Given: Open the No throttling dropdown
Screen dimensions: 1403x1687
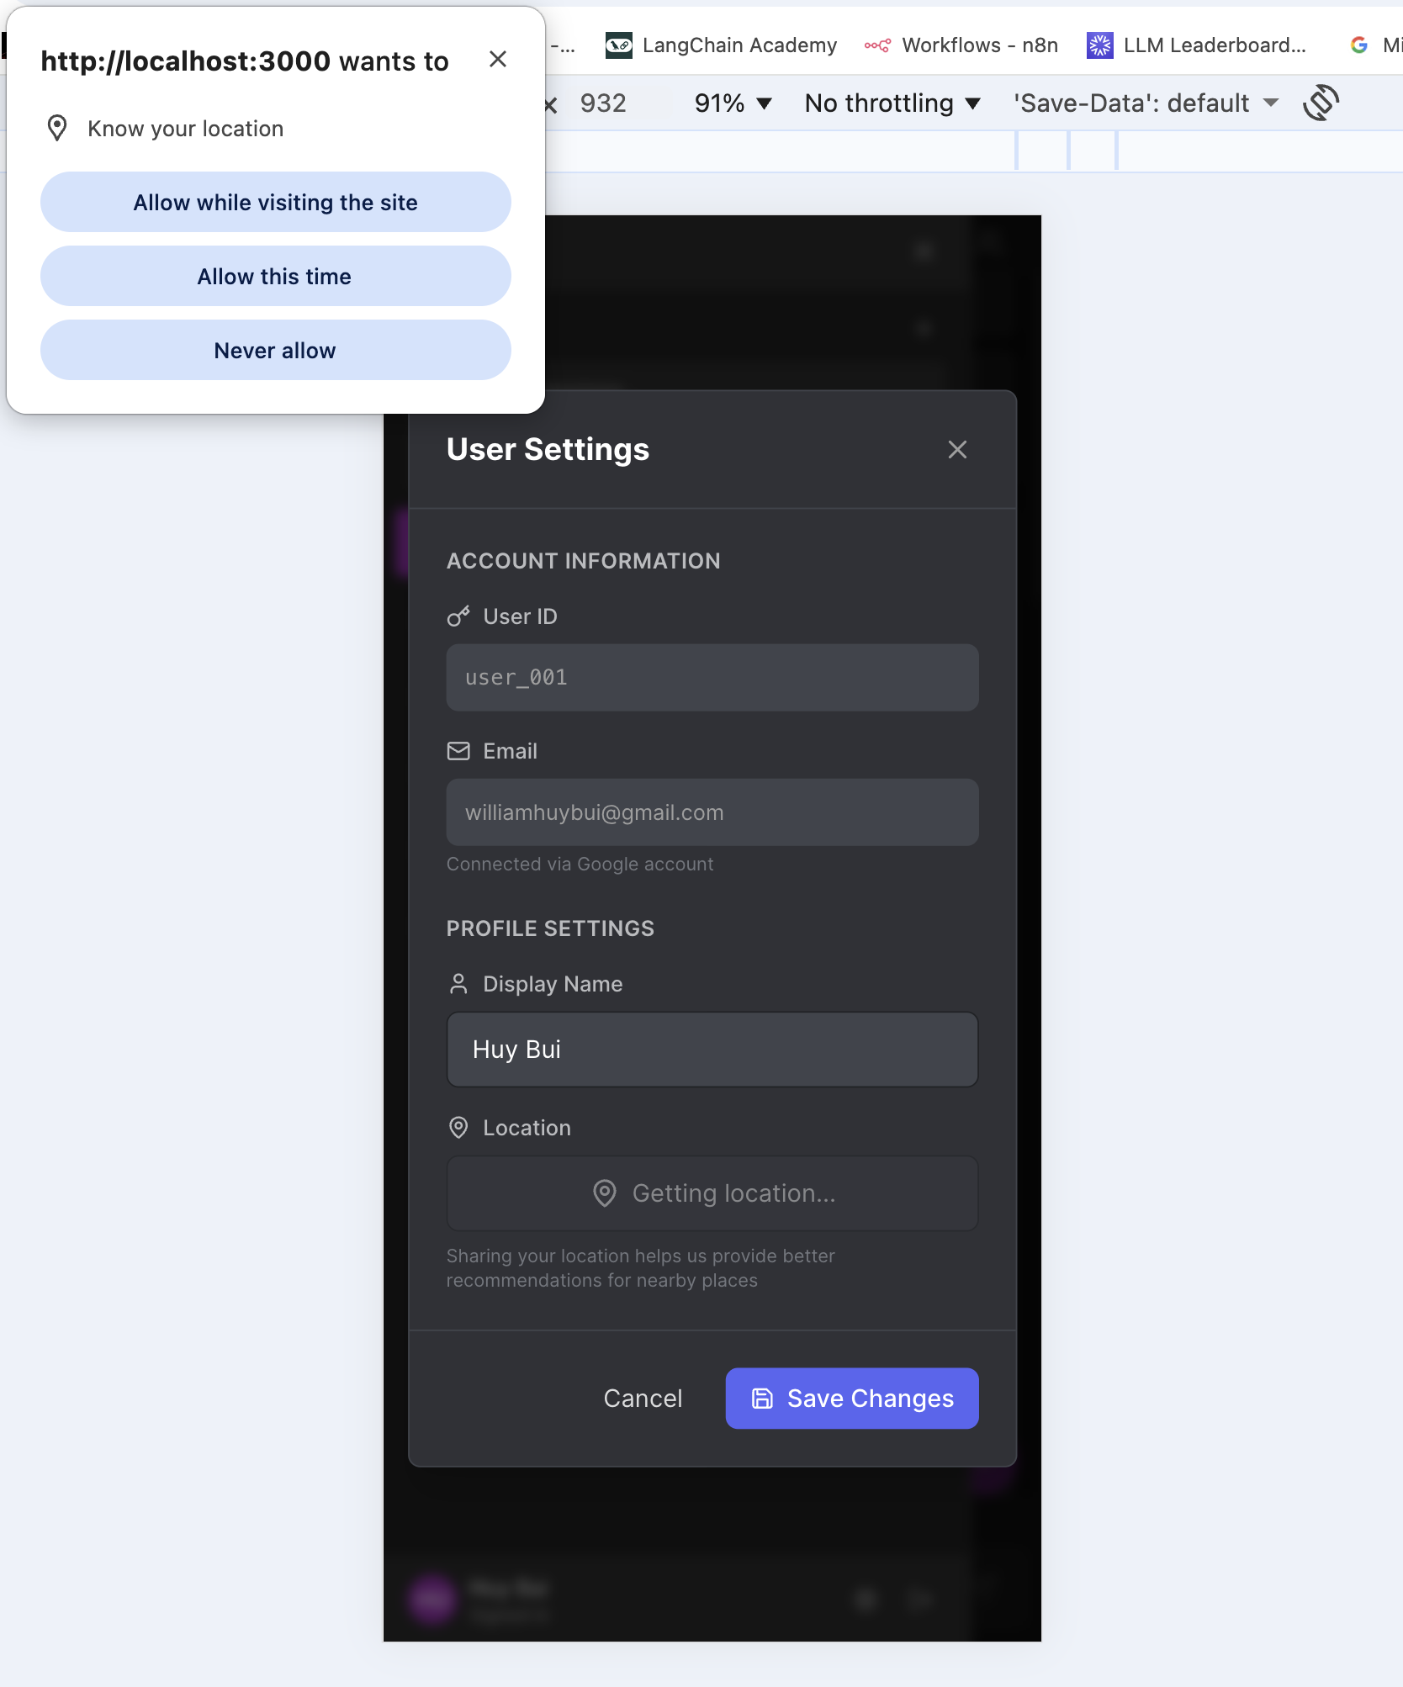Looking at the screenshot, I should 892,103.
